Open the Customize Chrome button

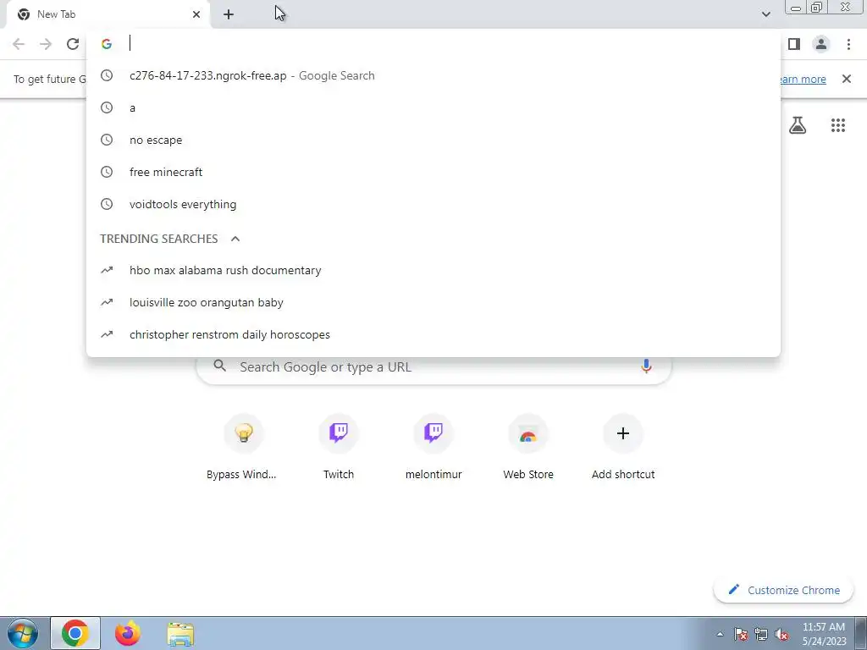click(x=785, y=590)
